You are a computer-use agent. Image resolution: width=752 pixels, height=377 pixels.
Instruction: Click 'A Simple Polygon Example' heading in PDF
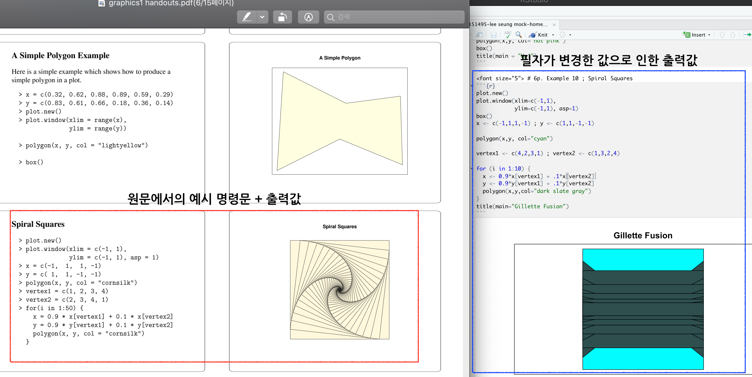(x=60, y=55)
